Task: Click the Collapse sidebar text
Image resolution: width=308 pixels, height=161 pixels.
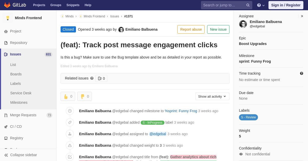Action: [x=24, y=155]
